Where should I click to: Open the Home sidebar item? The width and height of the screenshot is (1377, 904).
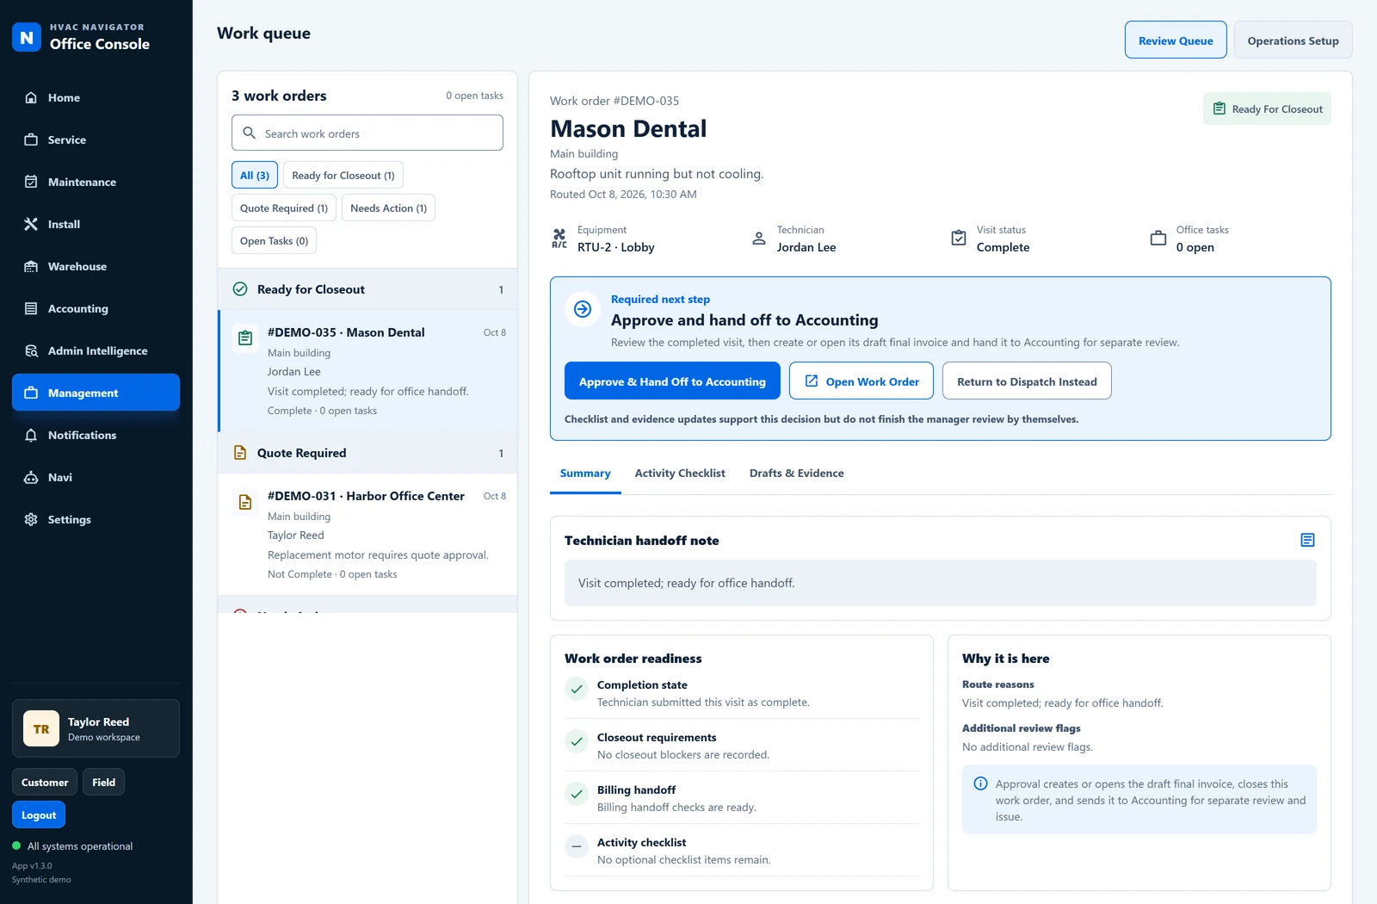pos(96,97)
